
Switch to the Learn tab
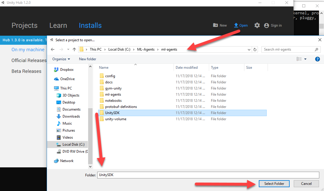tap(58, 25)
